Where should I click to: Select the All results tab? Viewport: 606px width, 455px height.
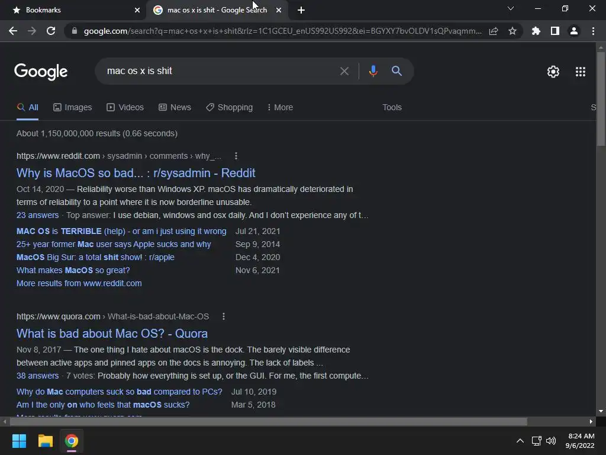tap(27, 108)
